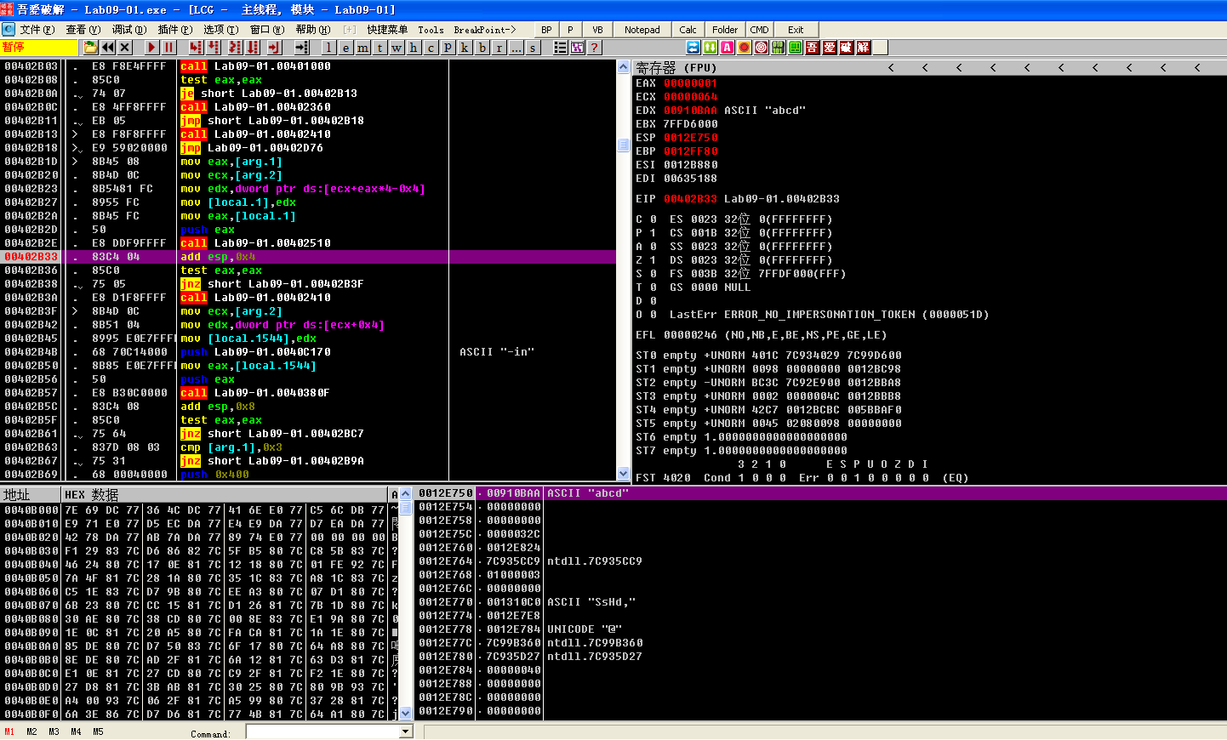Open the 选项 (Options) menu
The width and height of the screenshot is (1227, 740).
(x=220, y=30)
